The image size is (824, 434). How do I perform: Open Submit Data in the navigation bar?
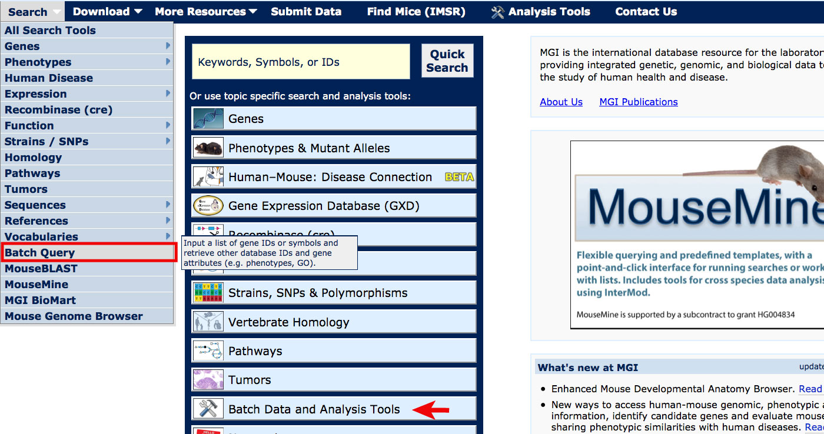point(306,12)
